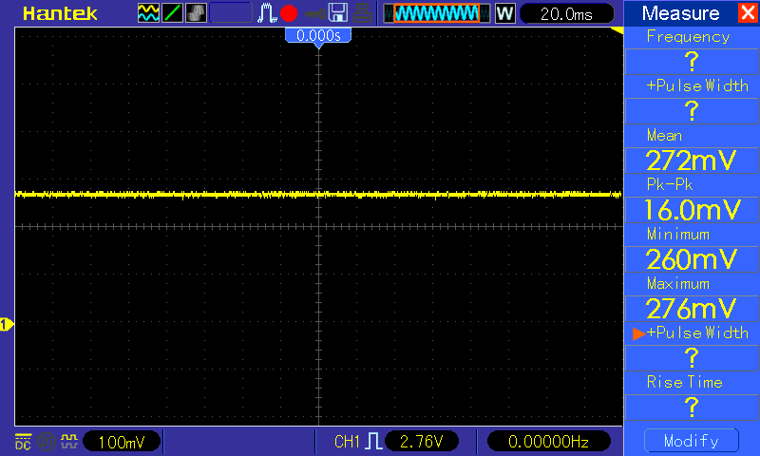Screen dimensions: 760x456
Task: Click the green diagonal line icon
Action: pyautogui.click(x=172, y=13)
